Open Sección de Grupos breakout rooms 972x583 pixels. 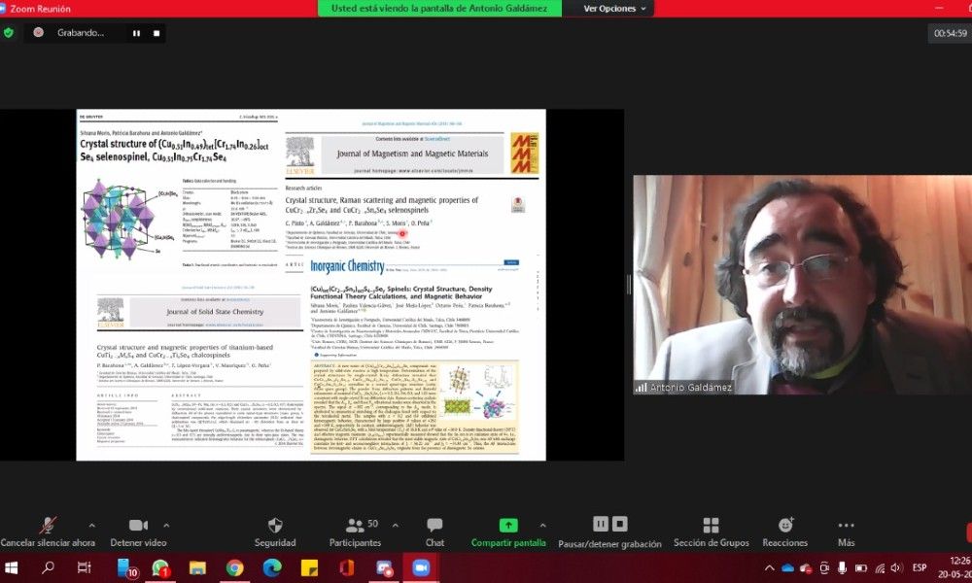(x=711, y=526)
